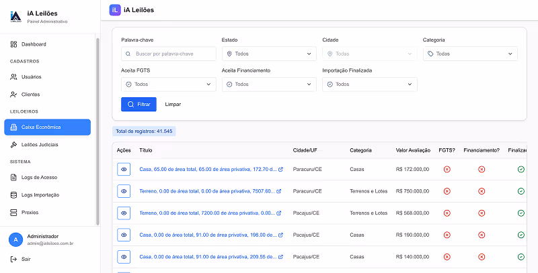Click green Finalizado check for R$ 172.000,00 row
The width and height of the screenshot is (538, 273).
(x=521, y=169)
